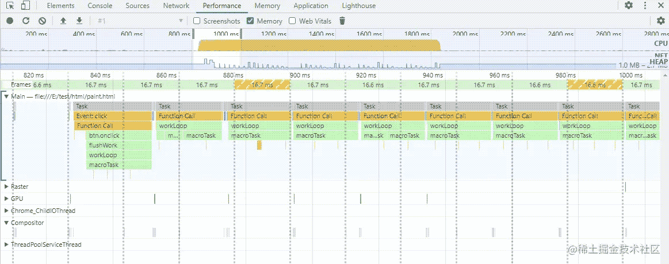Open the Lighthouse tab

(358, 6)
